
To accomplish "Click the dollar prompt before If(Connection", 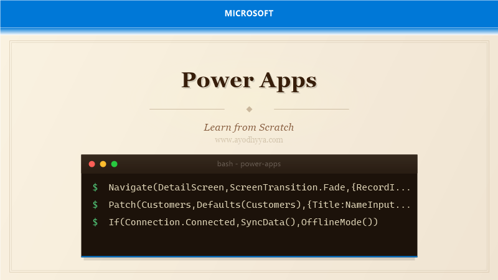I will pyautogui.click(x=95, y=222).
